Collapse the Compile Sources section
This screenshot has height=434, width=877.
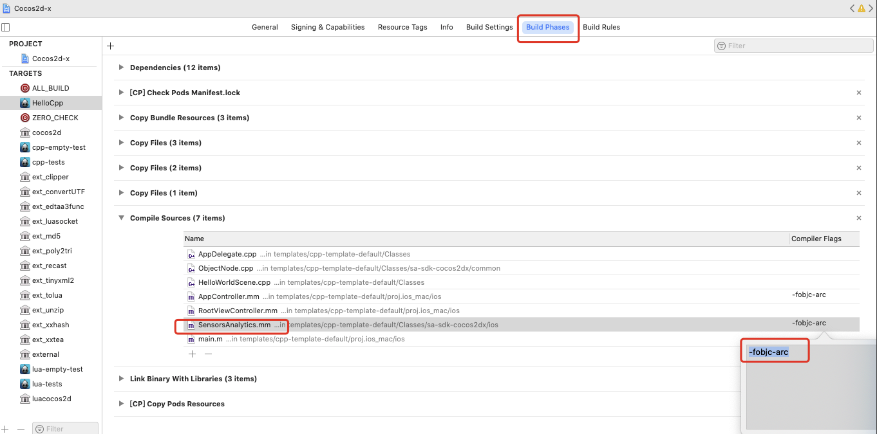point(121,218)
